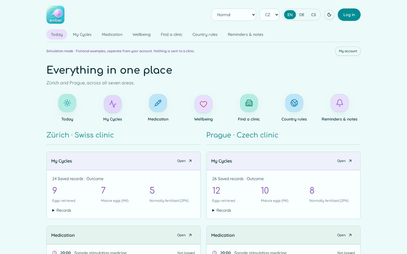
Task: Click the Zürich eggs retrieved value 9
Action: click(x=55, y=190)
